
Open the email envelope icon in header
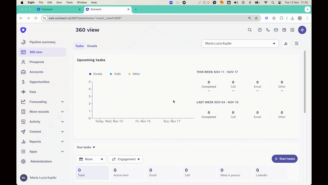pos(276,30)
